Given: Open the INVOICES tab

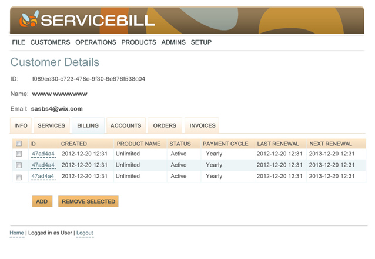Looking at the screenshot, I should click(202, 125).
